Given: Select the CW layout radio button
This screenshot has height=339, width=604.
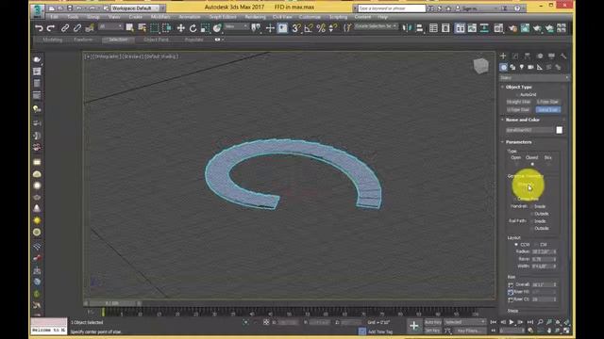Looking at the screenshot, I should [536, 245].
